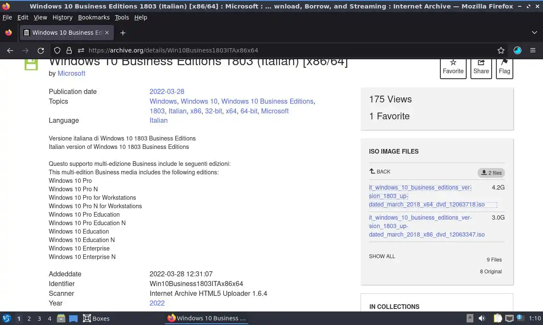This screenshot has height=325, width=543.
Task: Switch to workspace 4
Action: 49,318
